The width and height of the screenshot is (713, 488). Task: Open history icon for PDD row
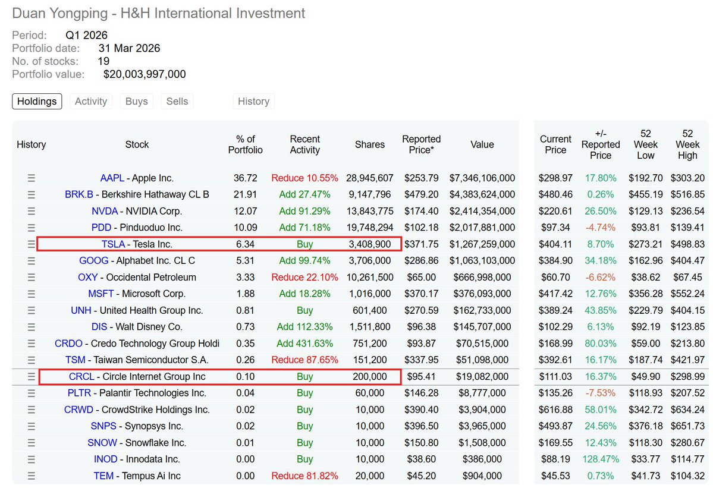click(32, 228)
